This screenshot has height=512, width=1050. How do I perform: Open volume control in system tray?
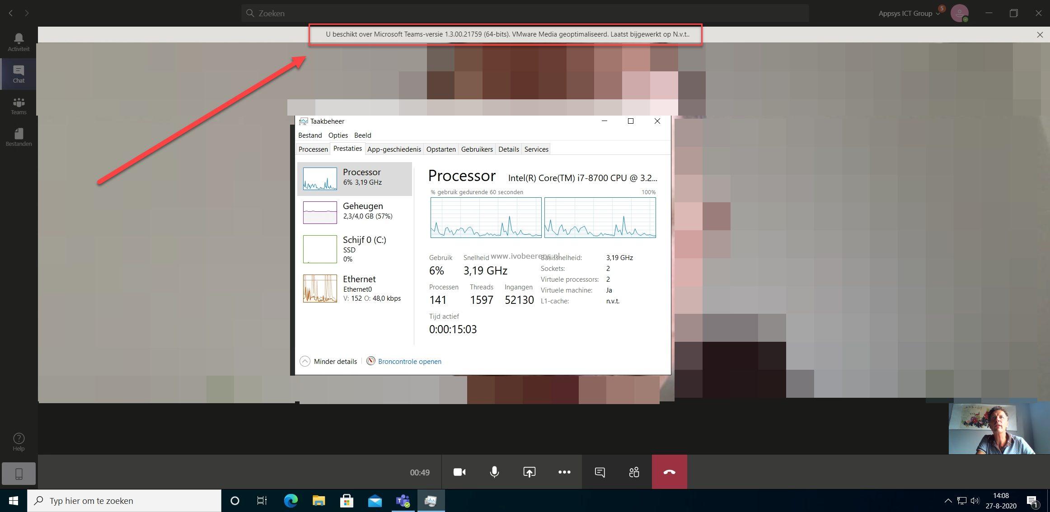tap(975, 501)
